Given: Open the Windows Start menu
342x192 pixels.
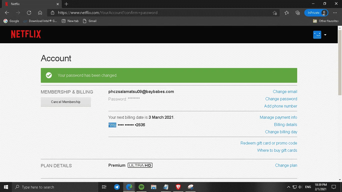Looking at the screenshot, I should click(x=6, y=187).
